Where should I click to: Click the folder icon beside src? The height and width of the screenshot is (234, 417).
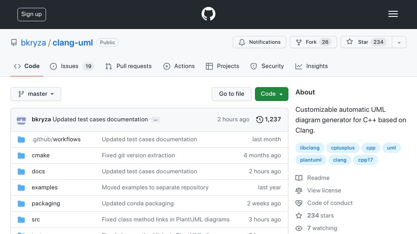click(21, 220)
